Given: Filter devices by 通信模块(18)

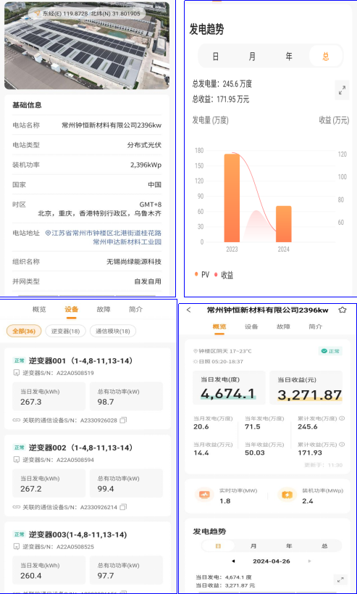Looking at the screenshot, I should coord(113,331).
